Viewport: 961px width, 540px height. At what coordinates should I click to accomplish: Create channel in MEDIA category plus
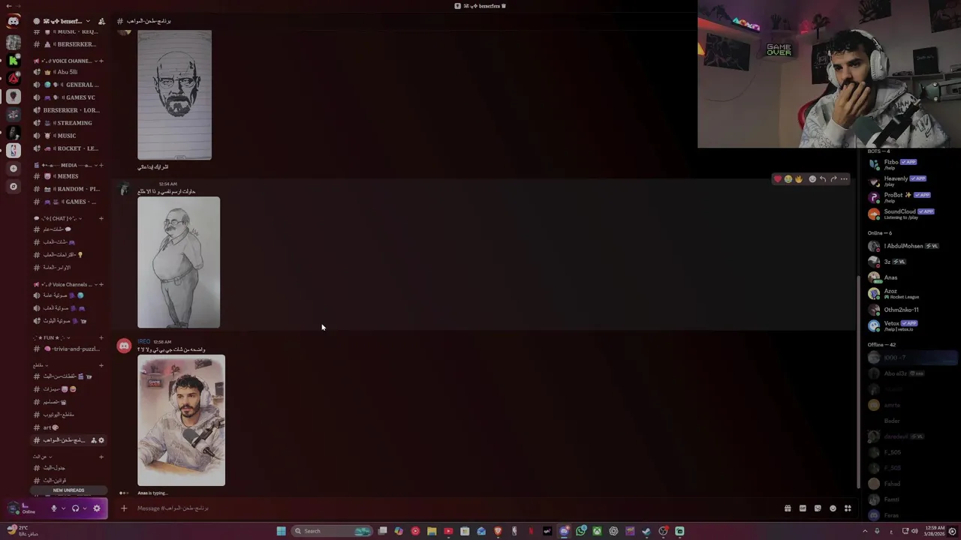[x=101, y=165]
